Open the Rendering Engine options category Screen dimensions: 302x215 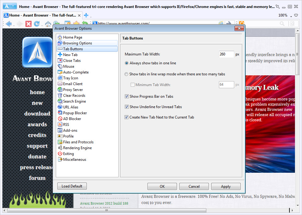click(77, 148)
